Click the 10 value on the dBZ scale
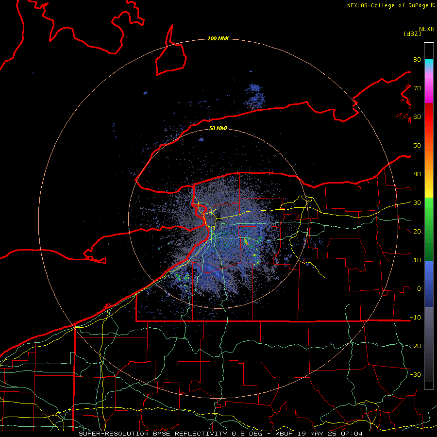Viewport: 437px width, 437px height. (x=417, y=260)
